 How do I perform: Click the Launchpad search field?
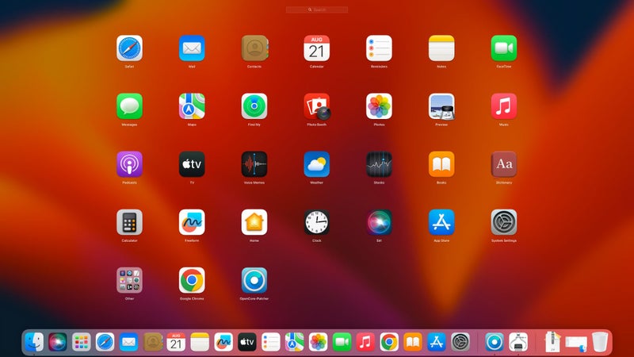pos(316,10)
